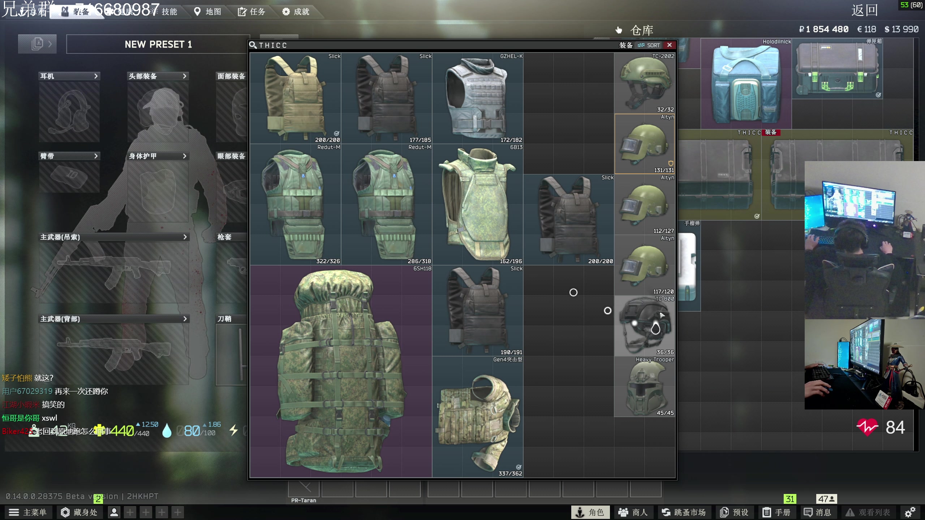Open the 预设 presets tab
Image resolution: width=925 pixels, height=520 pixels.
point(734,512)
